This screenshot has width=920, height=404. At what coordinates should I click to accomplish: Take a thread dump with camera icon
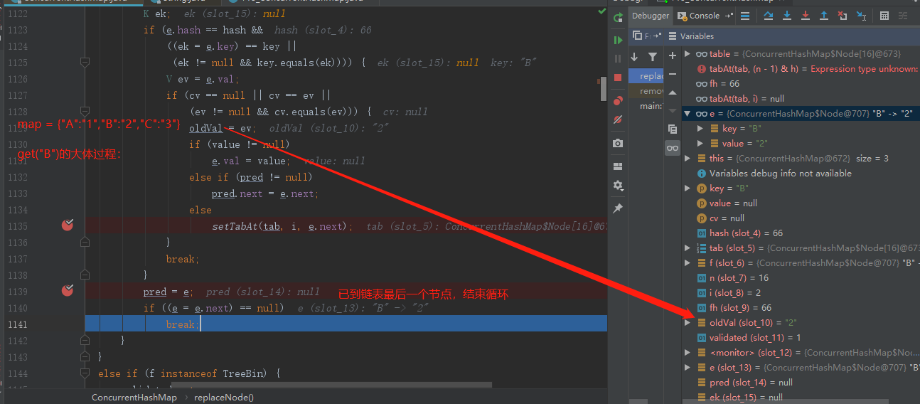click(x=618, y=143)
